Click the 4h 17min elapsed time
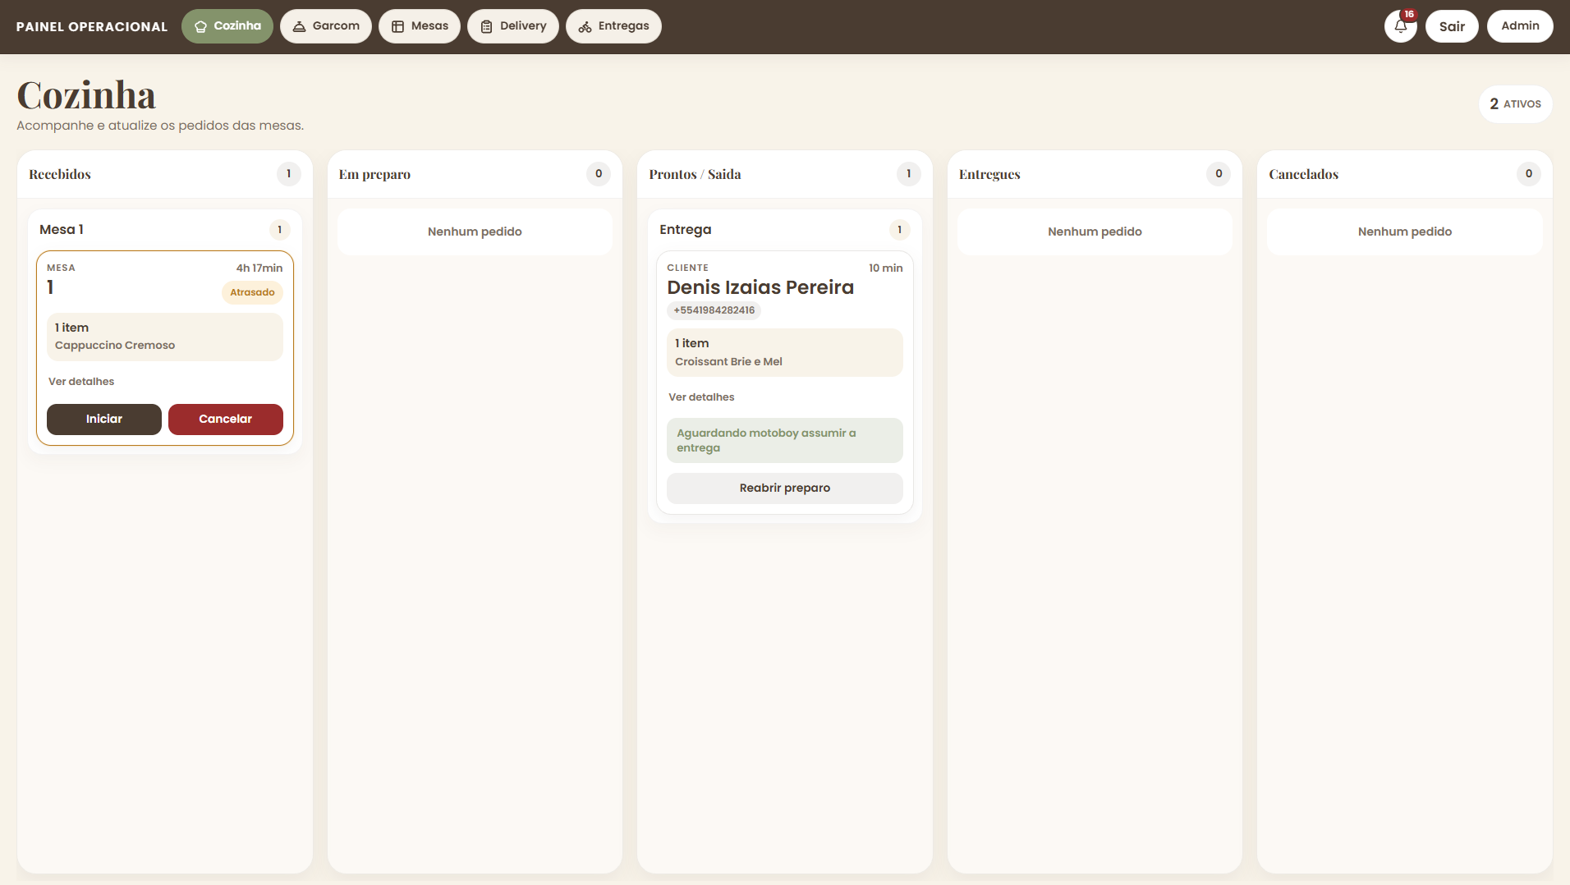The width and height of the screenshot is (1570, 885). pyautogui.click(x=259, y=268)
